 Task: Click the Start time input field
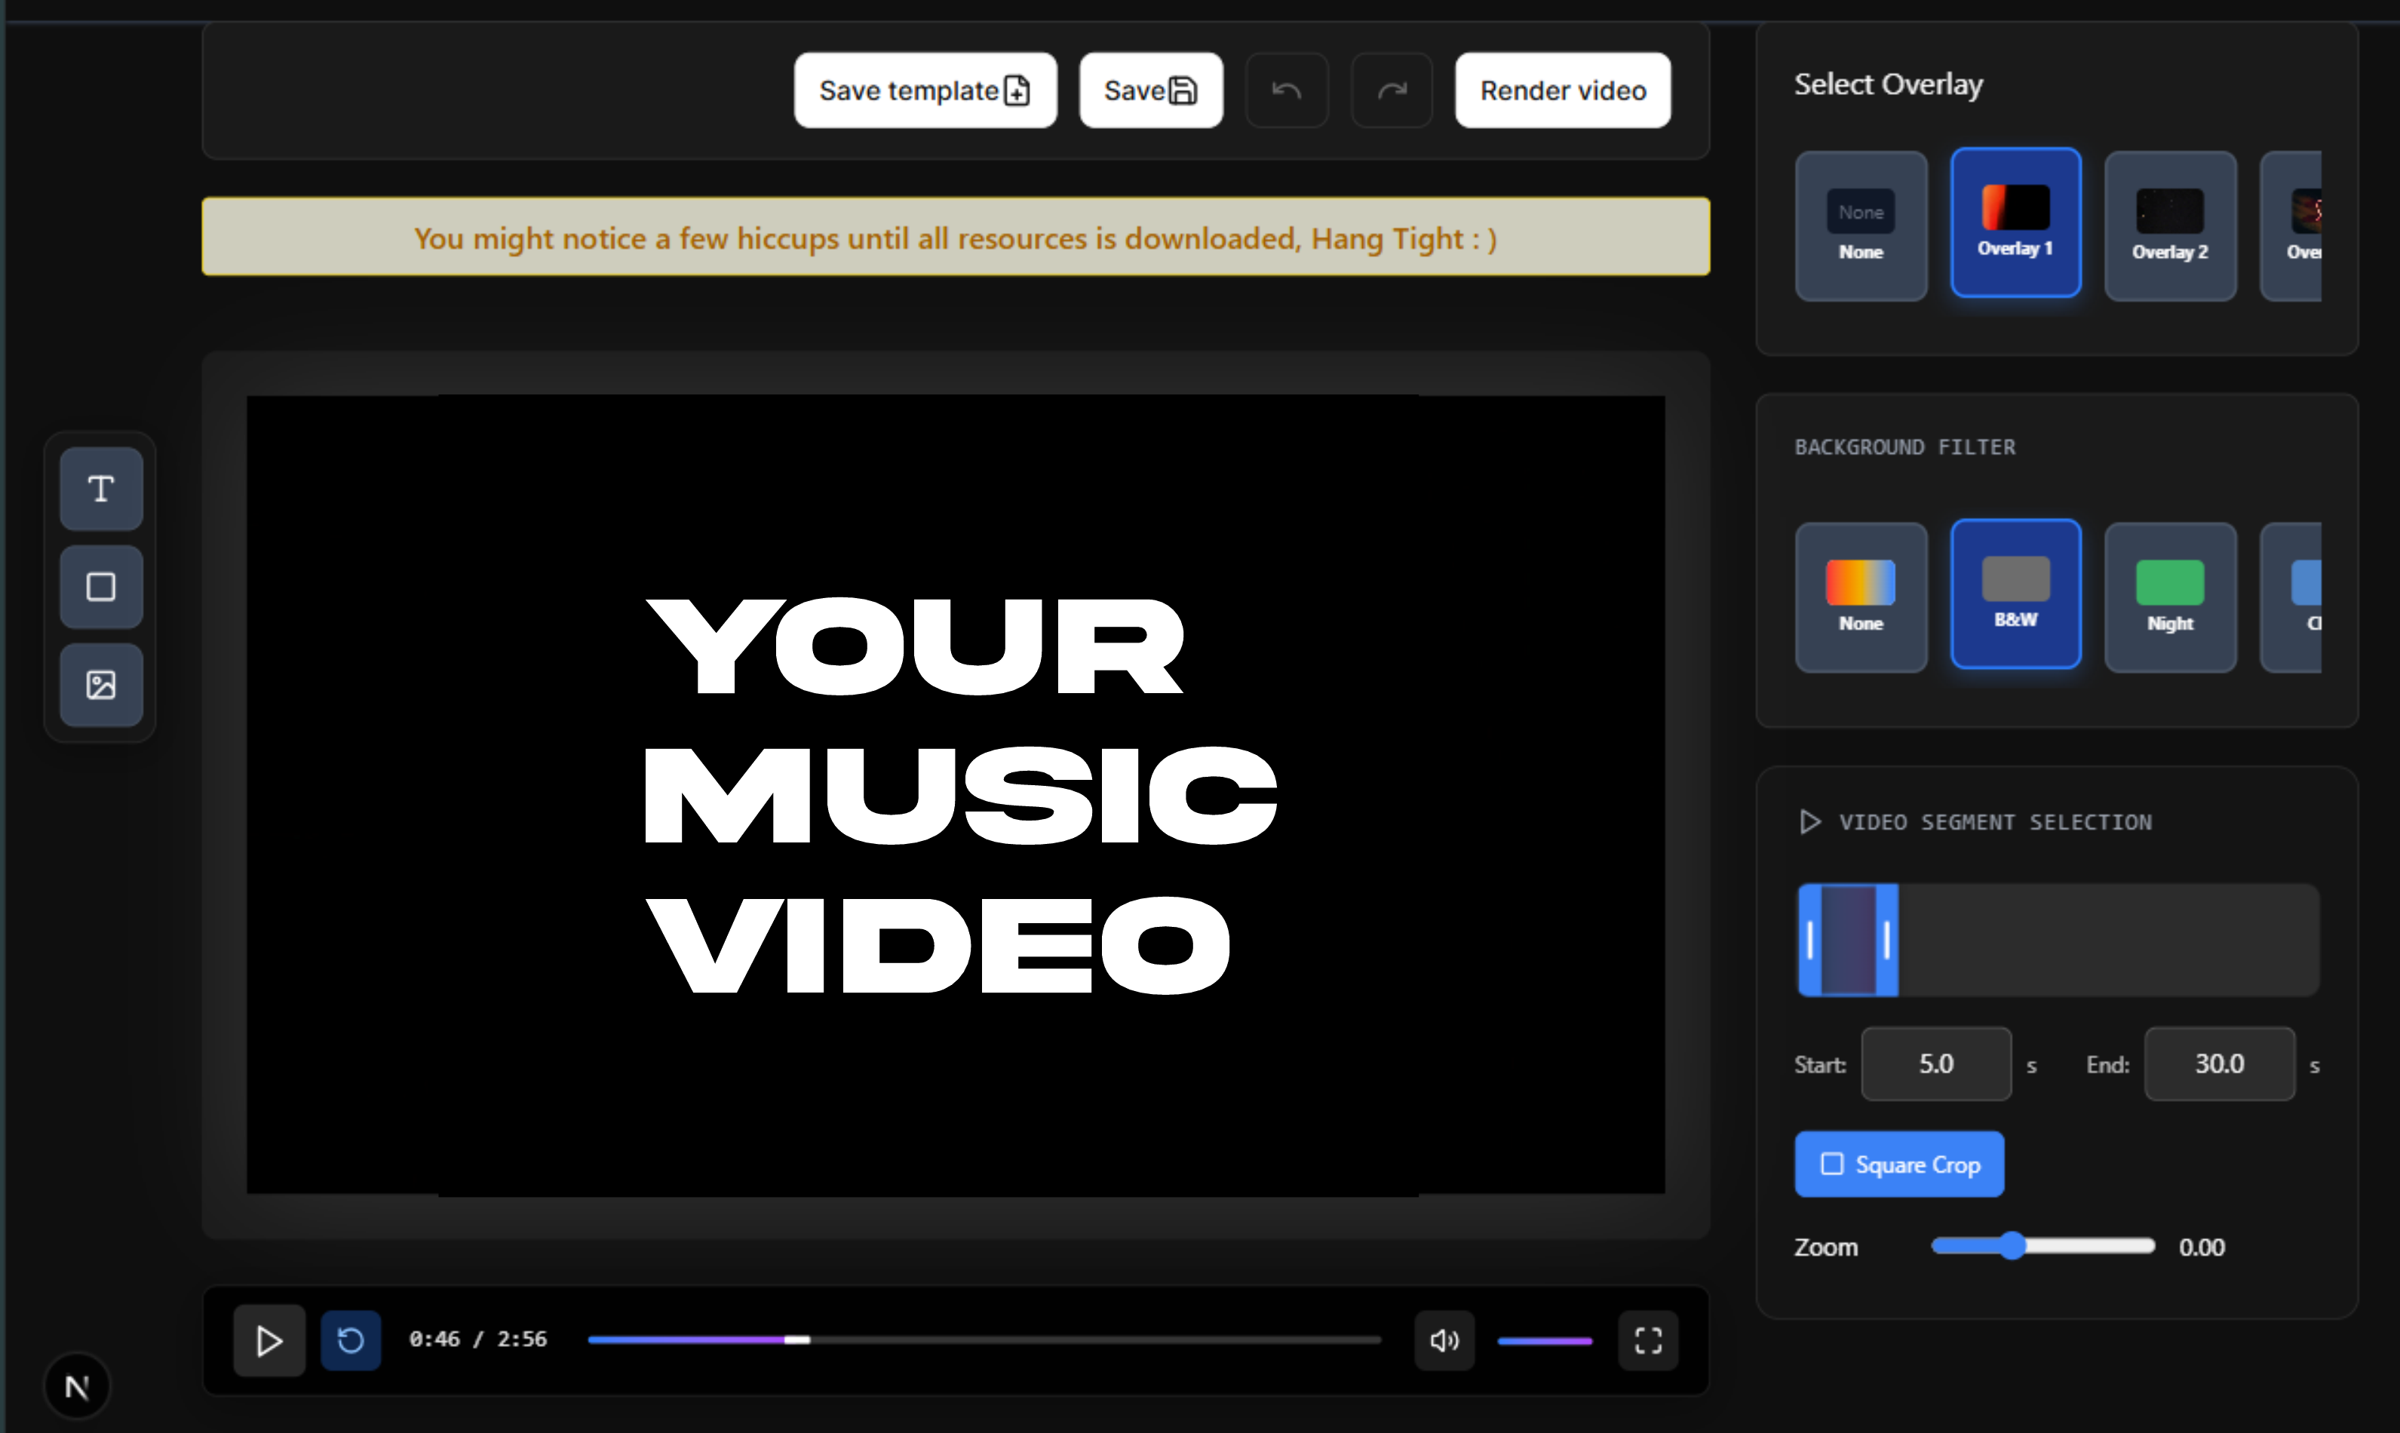(x=1935, y=1064)
